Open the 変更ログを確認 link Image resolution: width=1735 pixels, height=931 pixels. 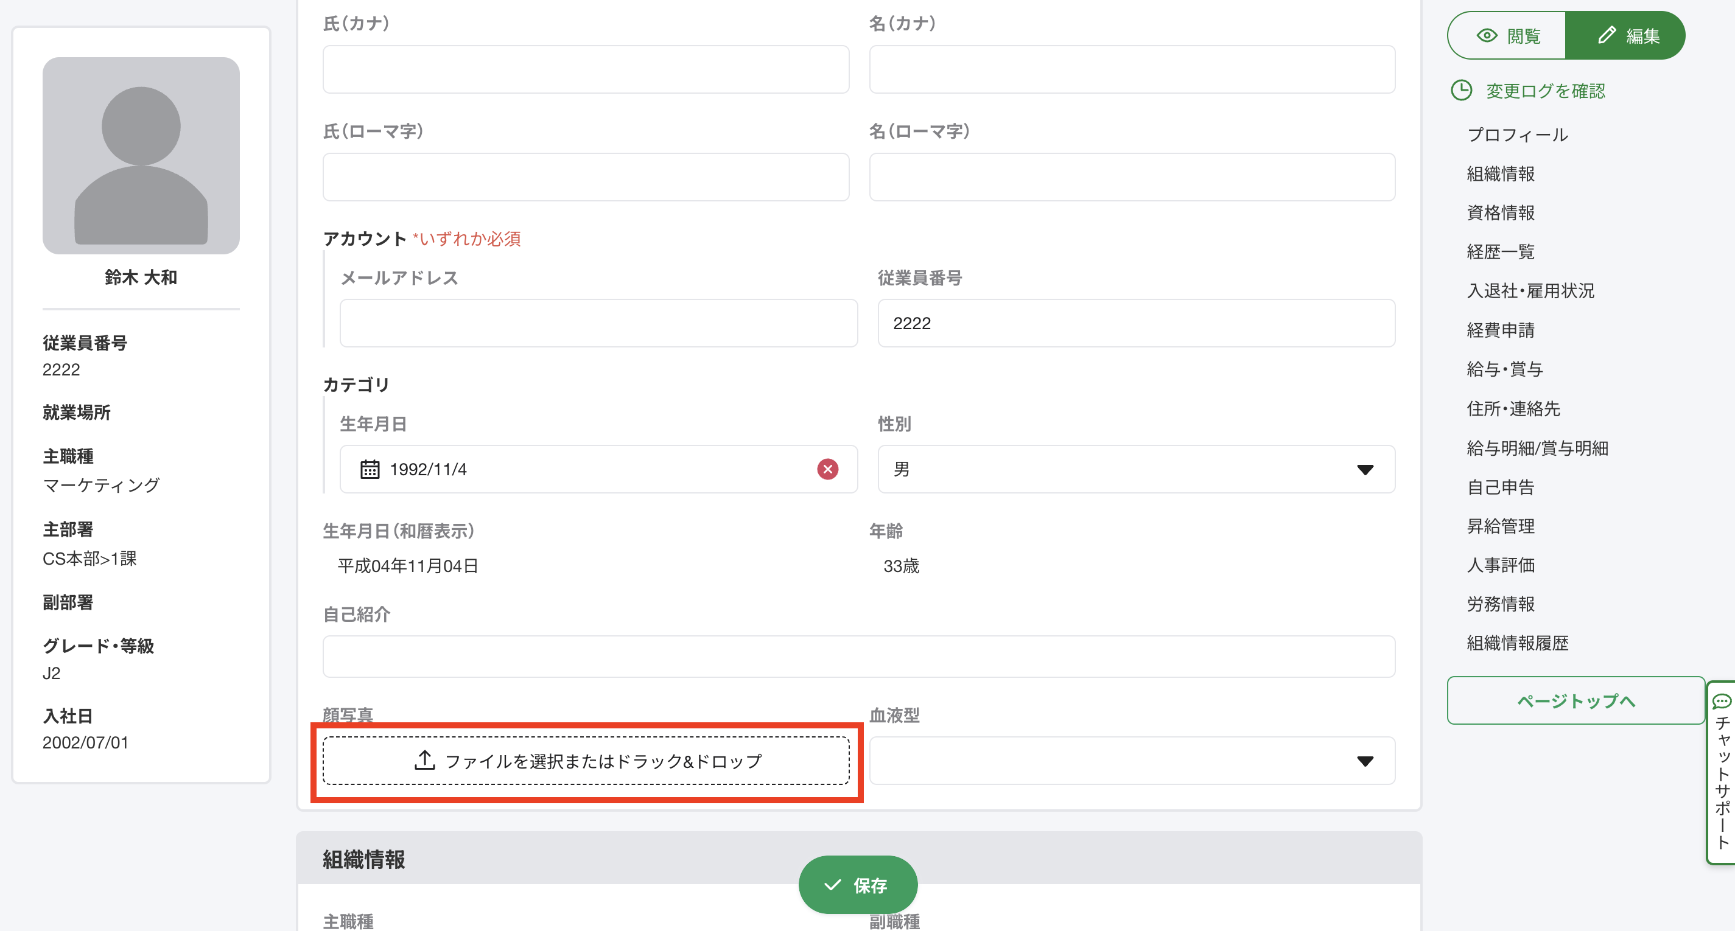(x=1545, y=91)
